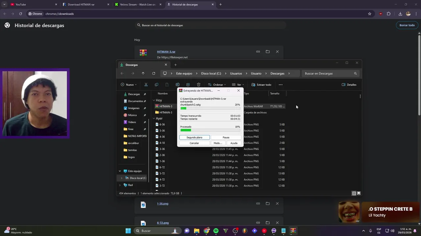Click the Rename icon in Explorer toolbar
The image size is (421, 236).
pyautogui.click(x=178, y=85)
